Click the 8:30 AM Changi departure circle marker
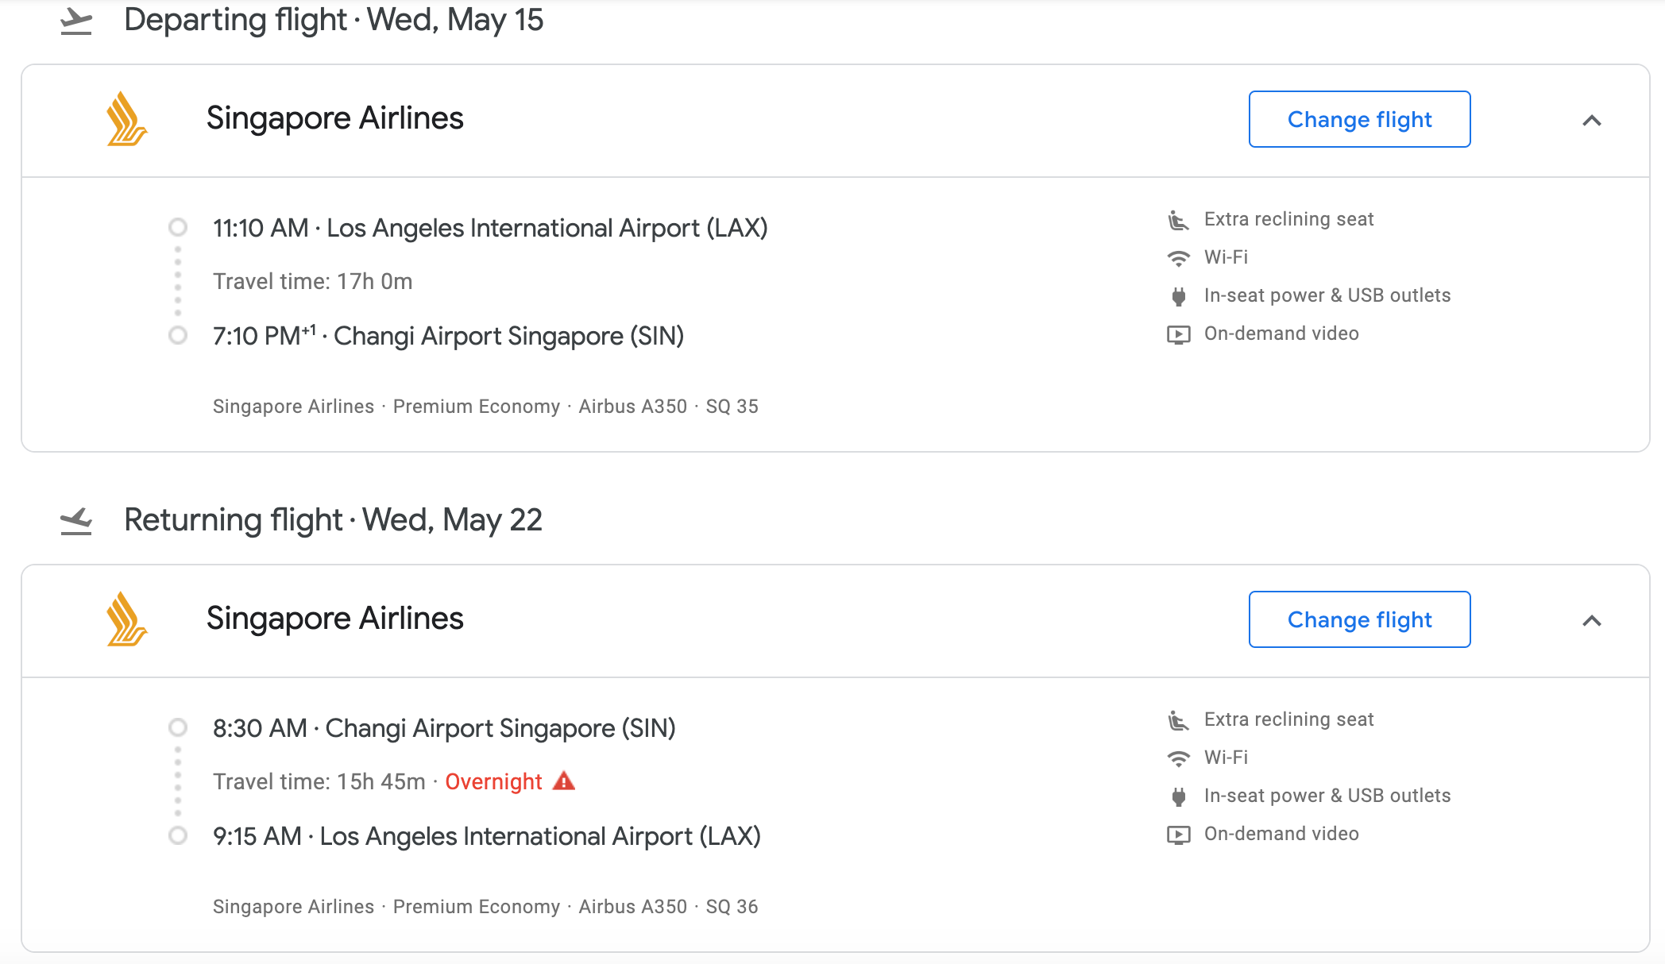1665x964 pixels. (178, 728)
